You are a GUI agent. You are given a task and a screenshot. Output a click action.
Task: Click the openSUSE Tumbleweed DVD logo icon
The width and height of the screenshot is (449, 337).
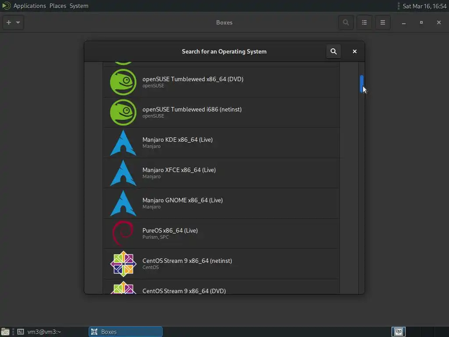(x=123, y=82)
